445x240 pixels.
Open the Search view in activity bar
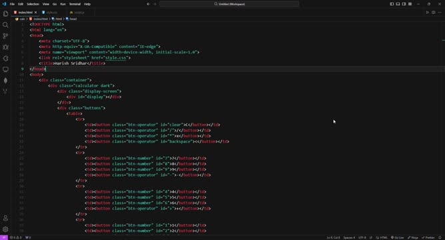point(5,25)
